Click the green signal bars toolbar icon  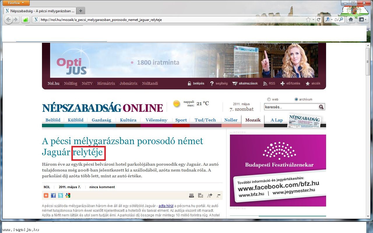25,20
